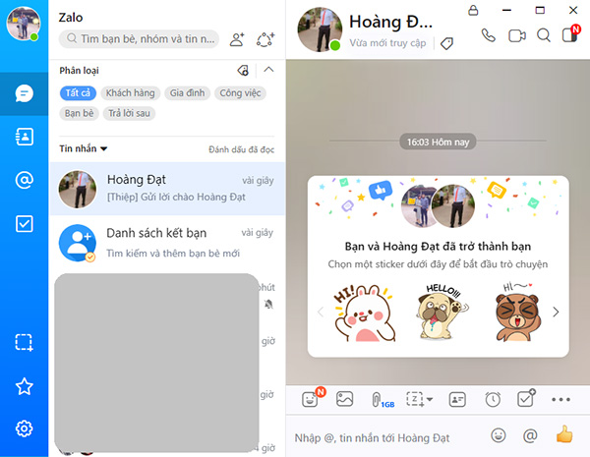Click Đánh dấu đã đọc link
The image size is (590, 457).
(241, 149)
